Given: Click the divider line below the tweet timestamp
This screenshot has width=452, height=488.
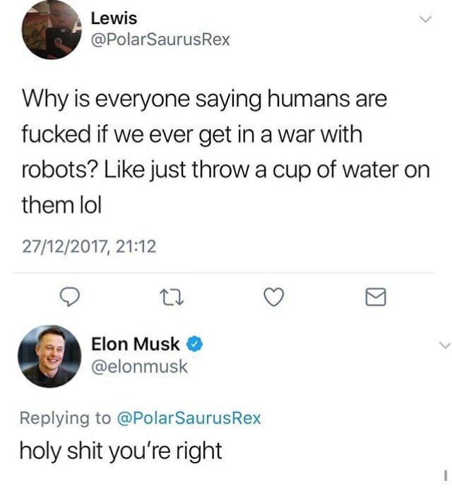Looking at the screenshot, I should (x=226, y=273).
